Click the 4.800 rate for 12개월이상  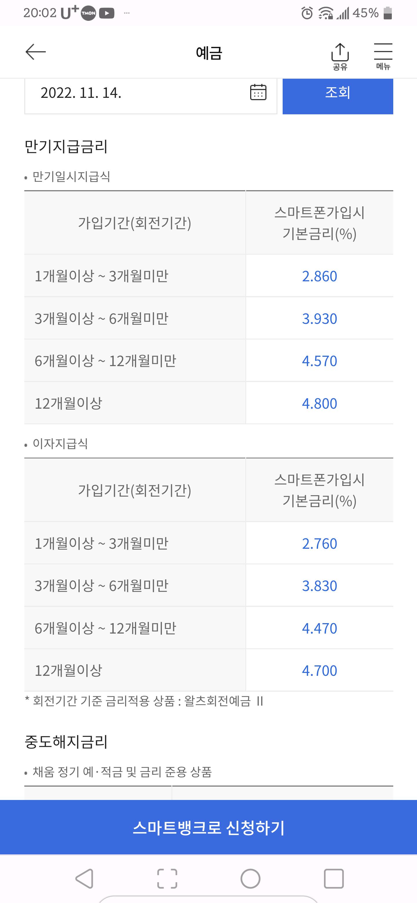tap(319, 403)
